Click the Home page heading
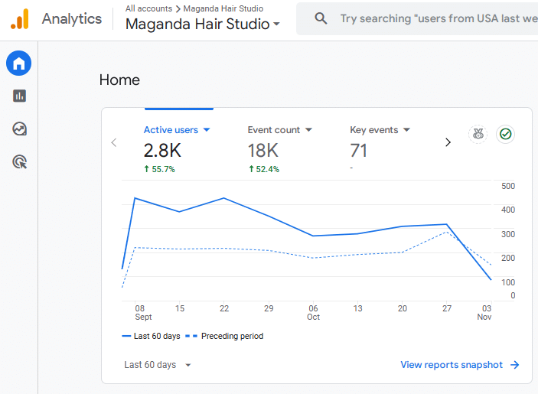The width and height of the screenshot is (538, 394). coord(119,80)
